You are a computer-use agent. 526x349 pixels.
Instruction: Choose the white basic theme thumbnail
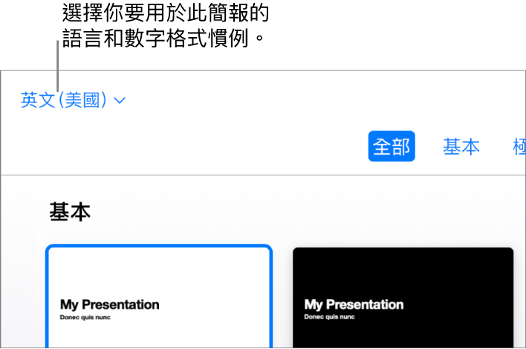coord(158,296)
